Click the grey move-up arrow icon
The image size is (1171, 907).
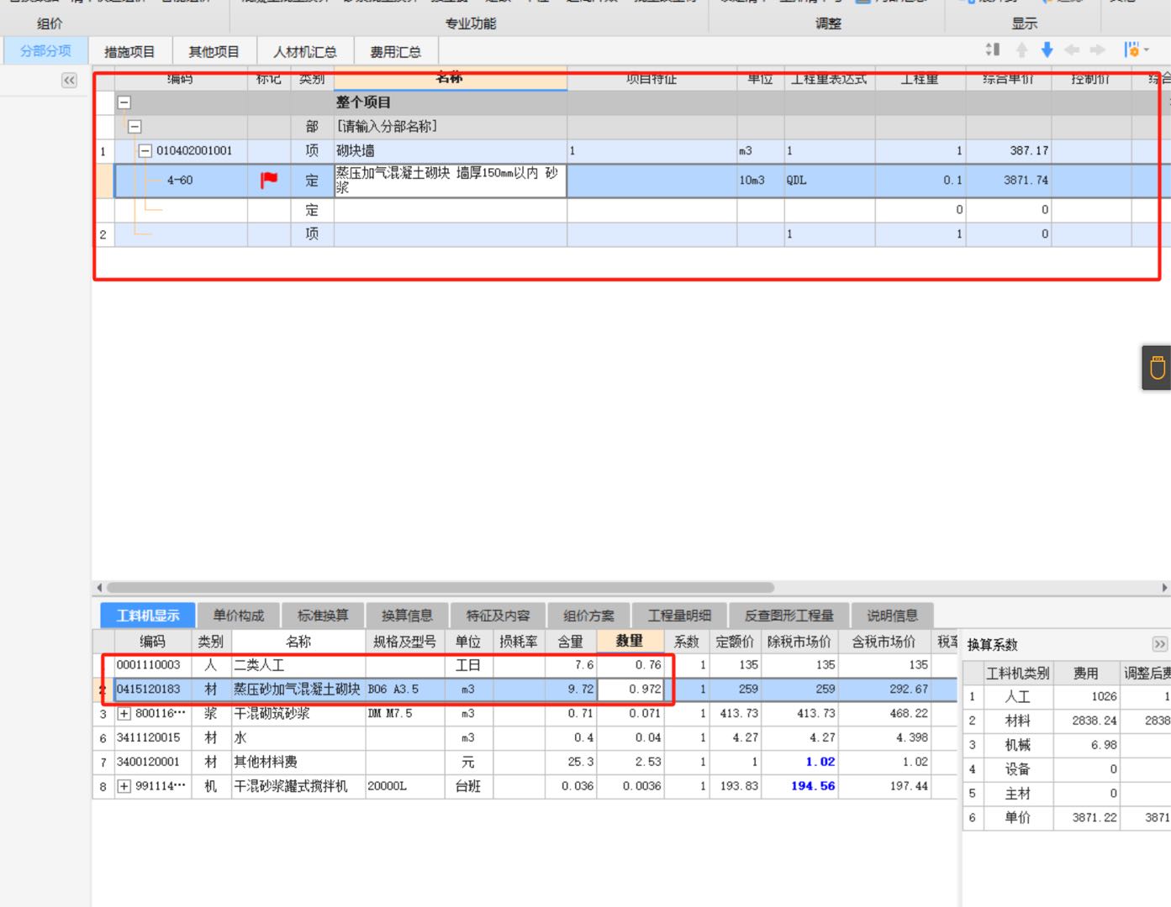coord(1021,50)
